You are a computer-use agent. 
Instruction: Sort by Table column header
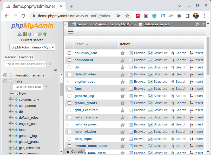(x=79, y=44)
